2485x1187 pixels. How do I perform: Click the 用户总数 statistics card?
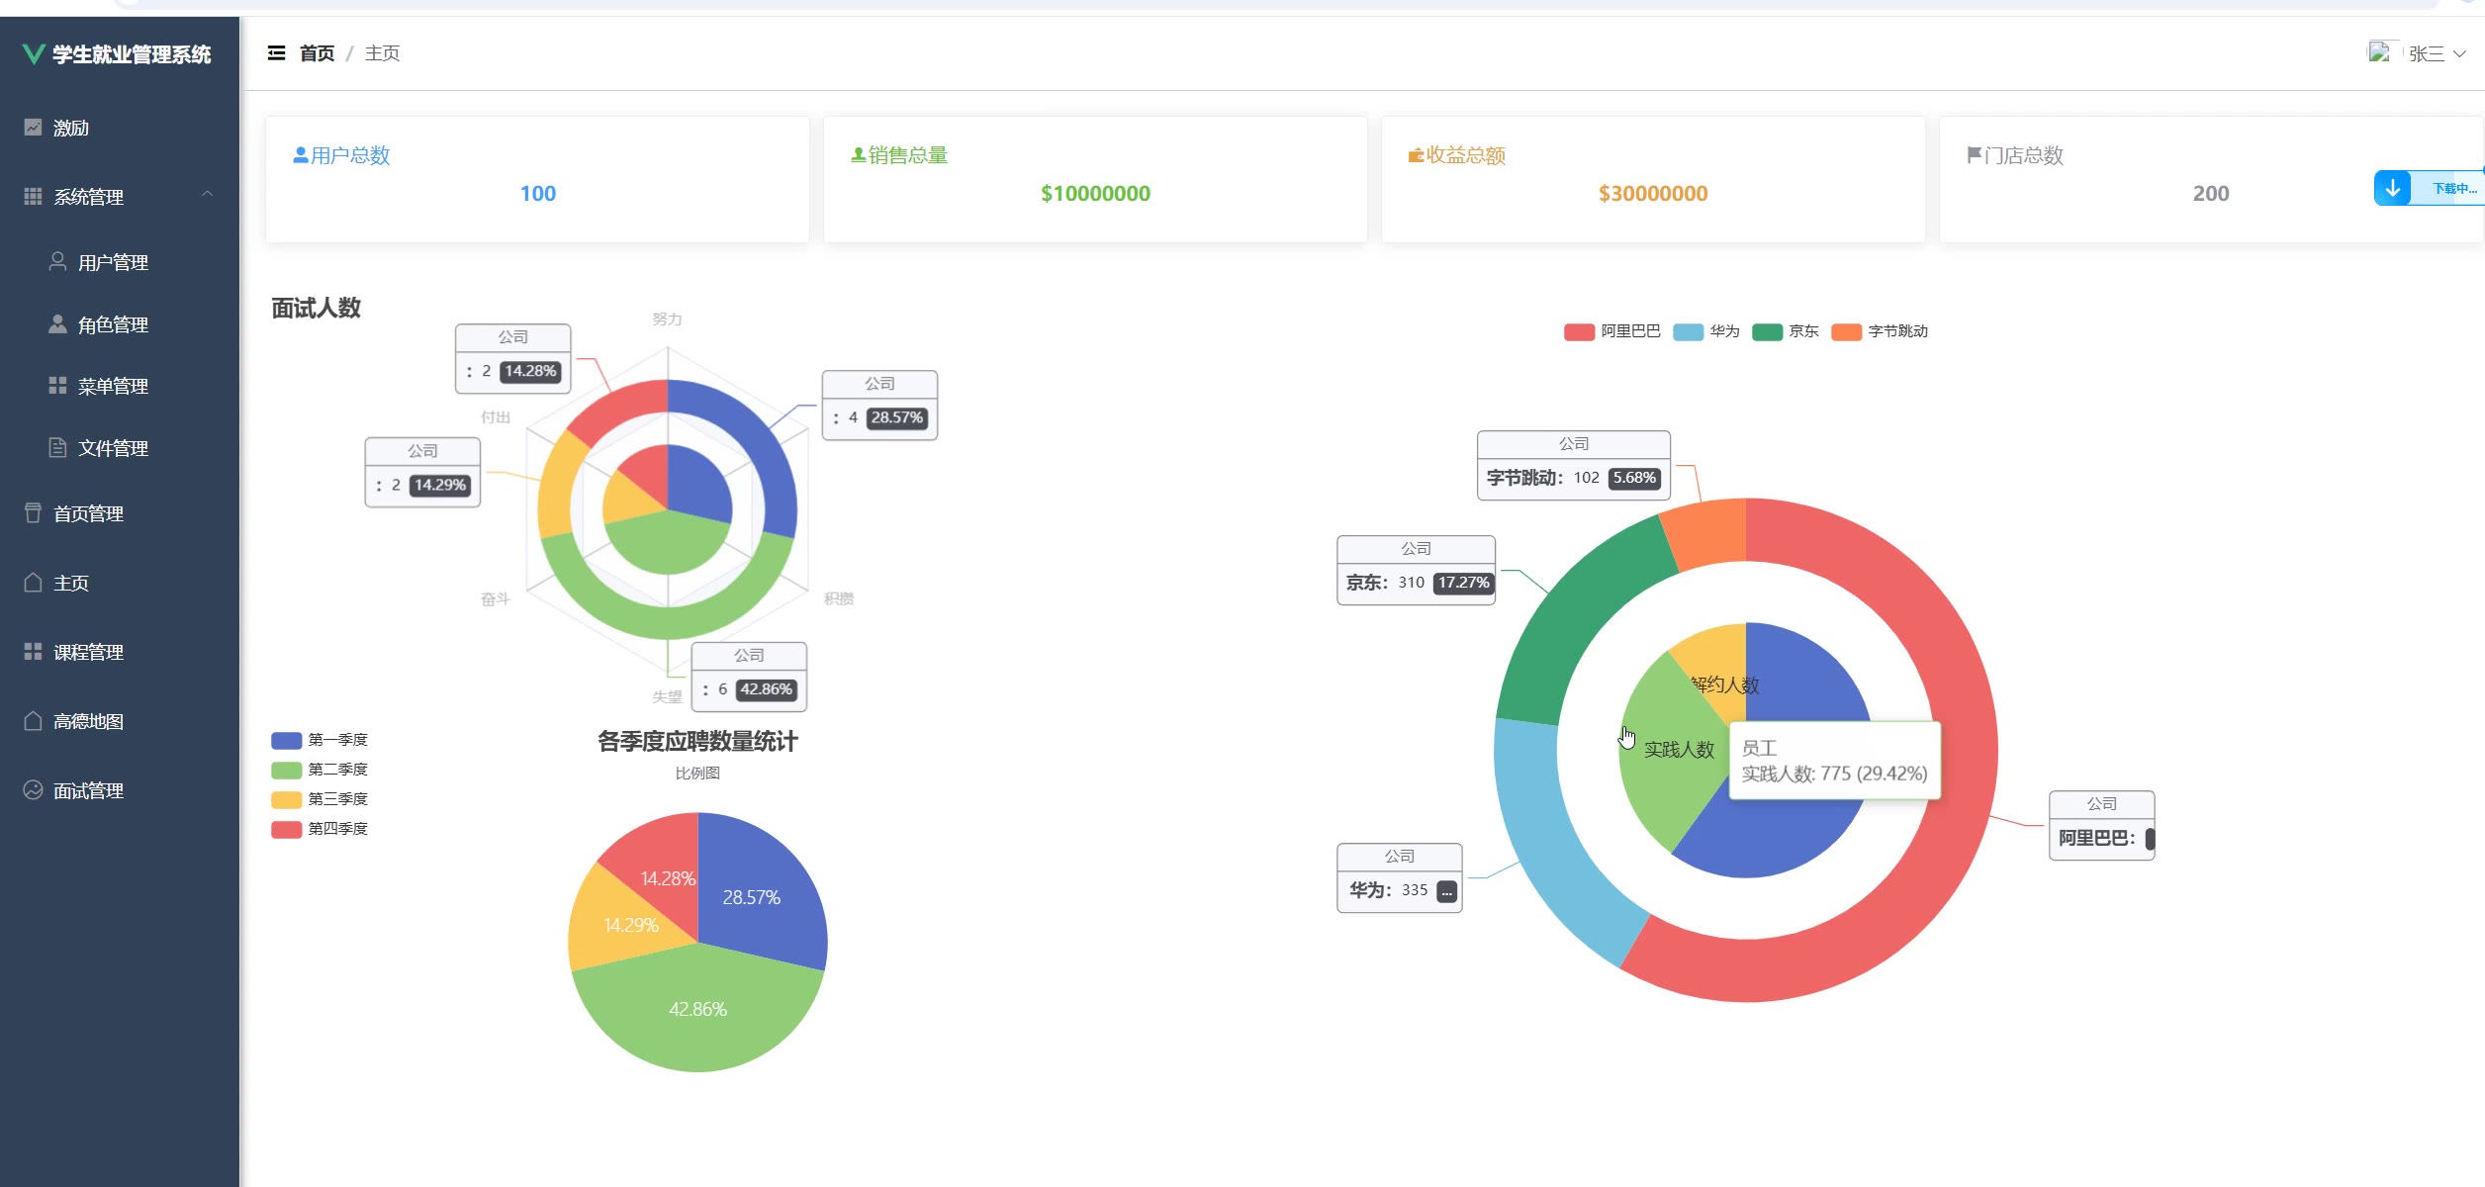pos(537,179)
